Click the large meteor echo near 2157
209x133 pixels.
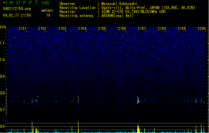(x=138, y=100)
